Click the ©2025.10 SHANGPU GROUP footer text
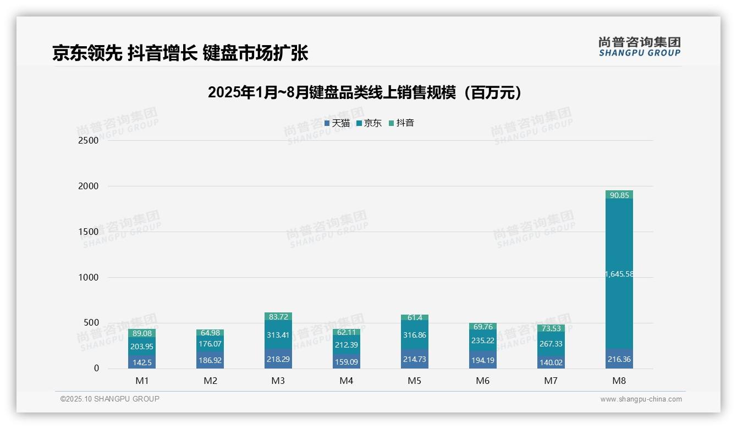This screenshot has width=737, height=429. pos(108,399)
